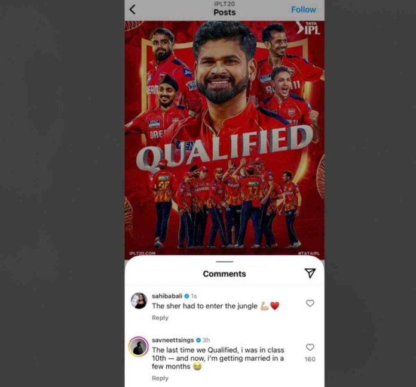This screenshot has width=416, height=387.
Task: Tap the Comments heading
Action: coord(225,274)
